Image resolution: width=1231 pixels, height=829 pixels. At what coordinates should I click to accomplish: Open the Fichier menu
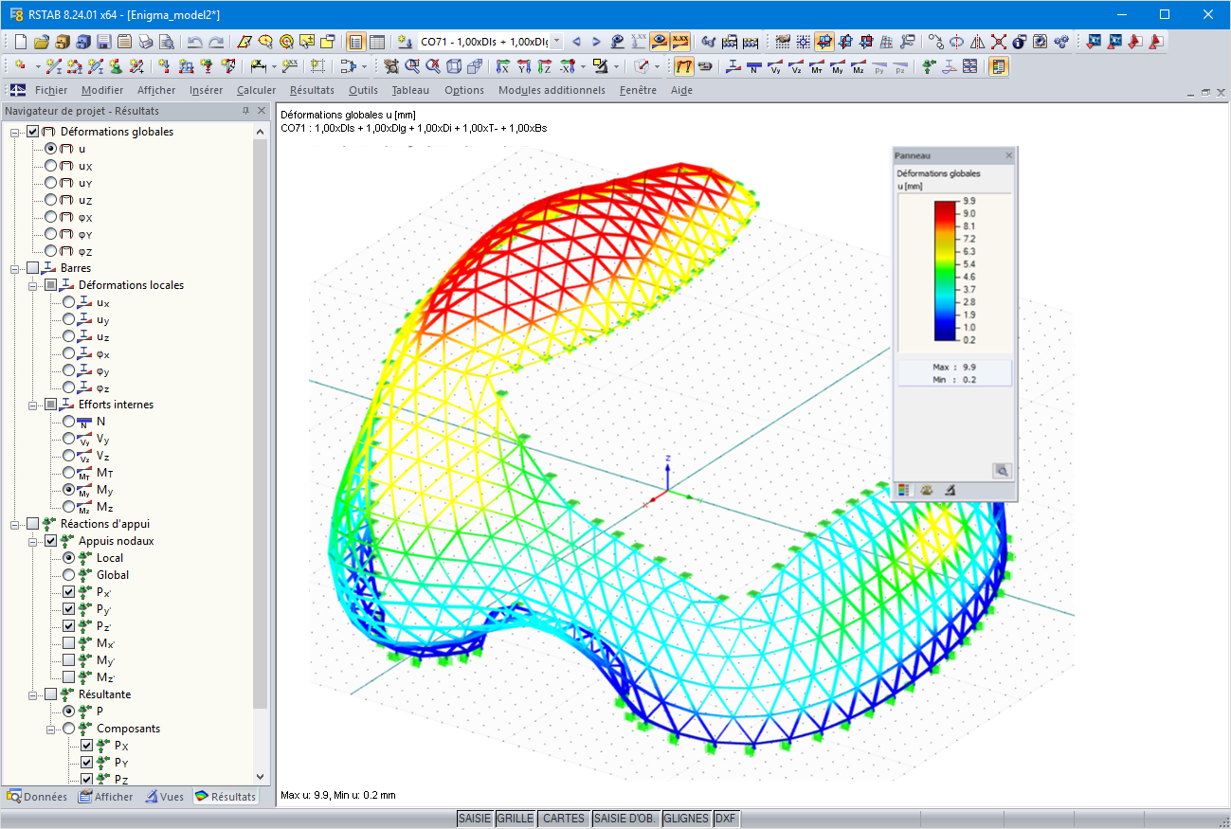pos(51,91)
